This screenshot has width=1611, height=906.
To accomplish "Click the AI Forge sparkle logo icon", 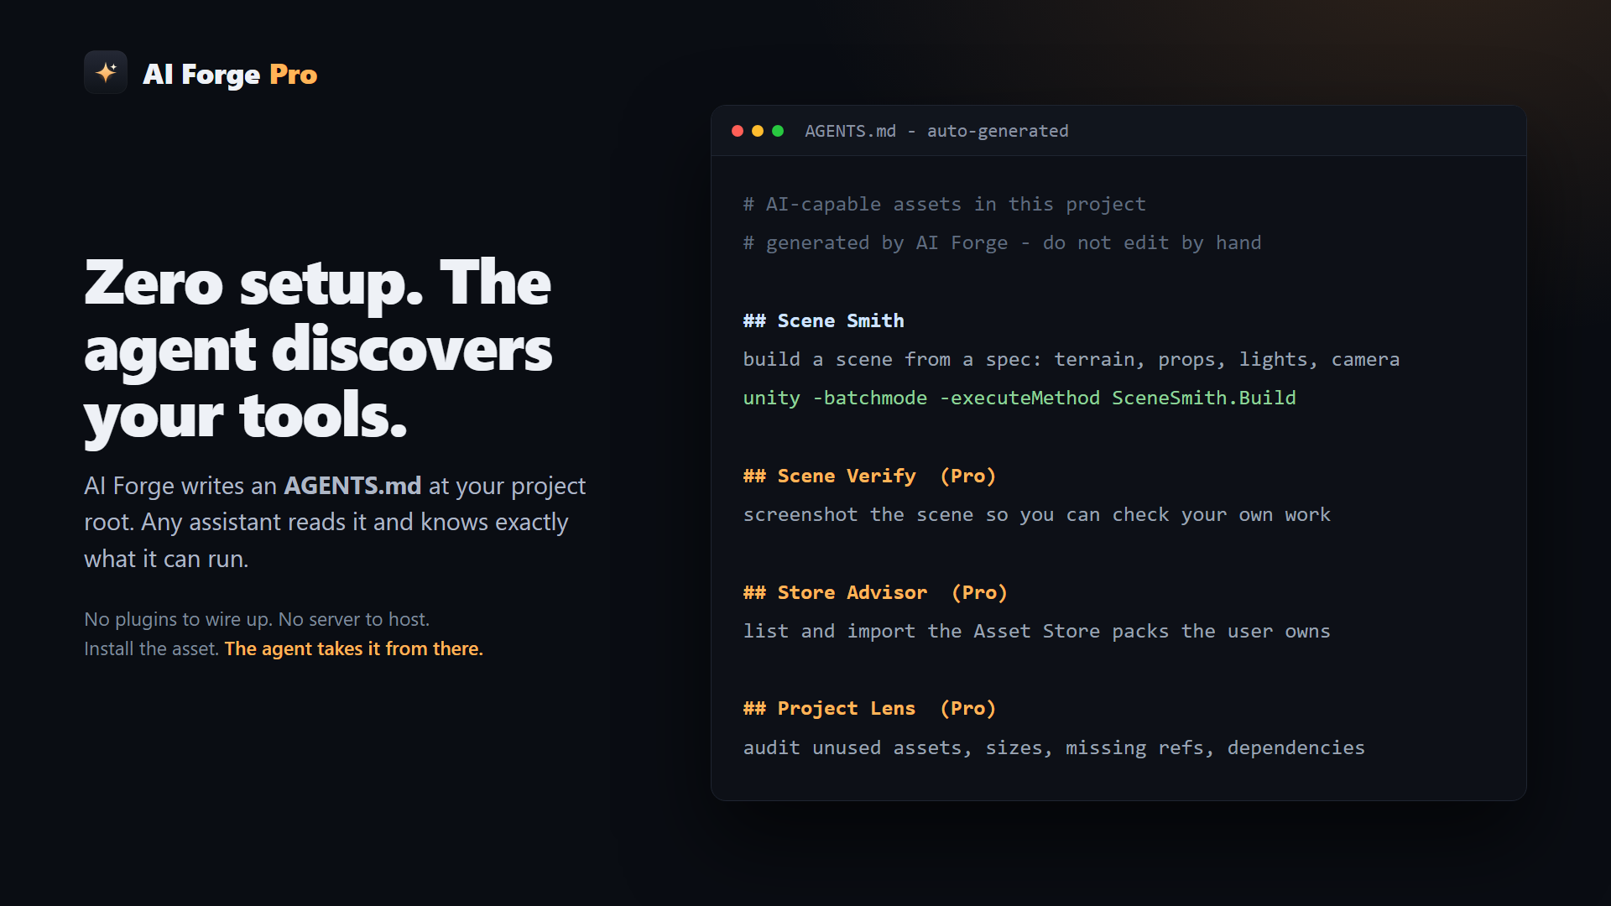I will coord(106,72).
